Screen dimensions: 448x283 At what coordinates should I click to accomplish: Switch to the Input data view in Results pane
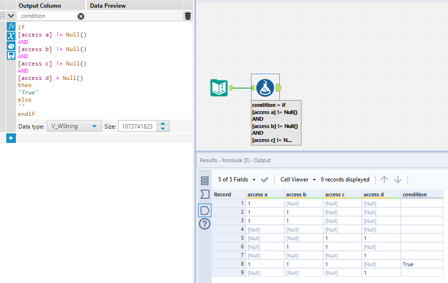click(204, 194)
